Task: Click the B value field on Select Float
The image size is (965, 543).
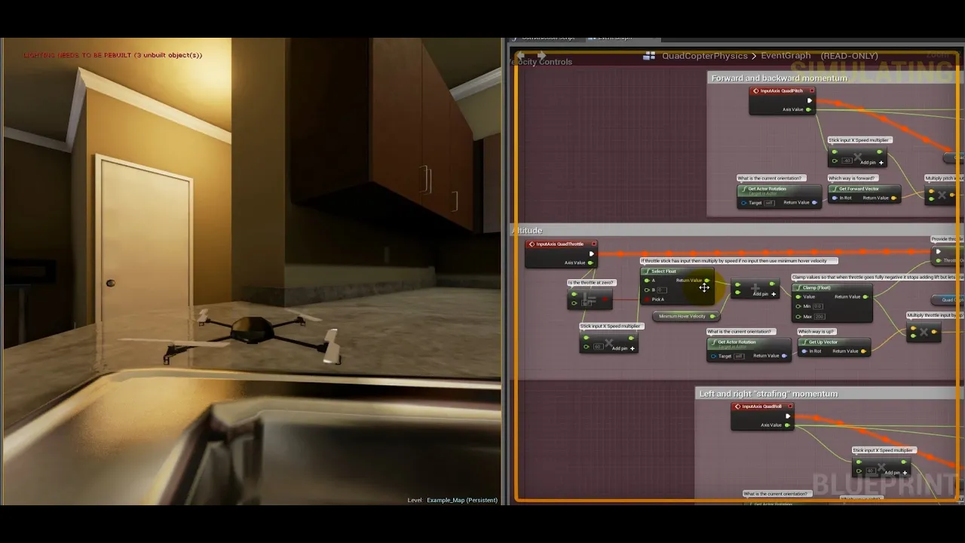Action: click(663, 290)
